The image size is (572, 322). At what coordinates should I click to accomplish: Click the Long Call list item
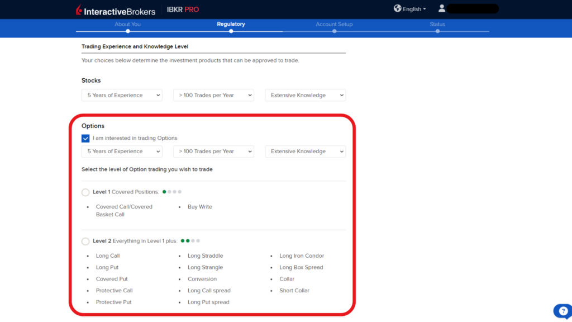(x=108, y=256)
